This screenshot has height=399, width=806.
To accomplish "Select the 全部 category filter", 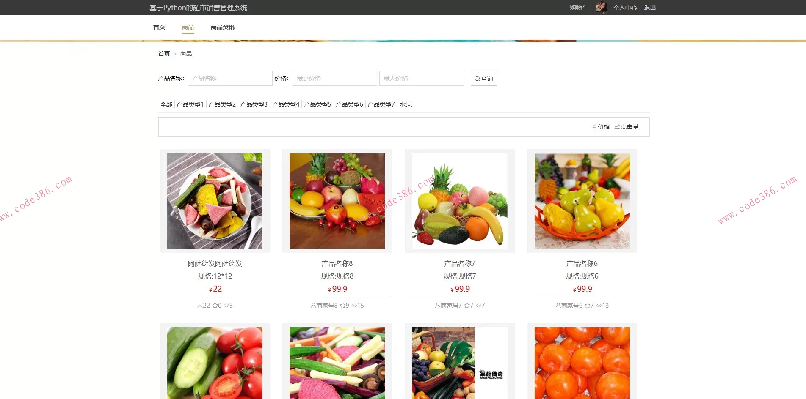I will 166,104.
